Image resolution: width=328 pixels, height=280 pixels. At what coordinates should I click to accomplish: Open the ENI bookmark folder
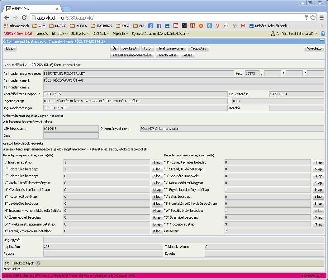(x=139, y=26)
